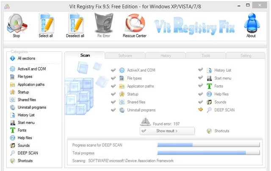Toggle Fonts checkmark in scan panel
Viewport: 271px width, 171px height.
tap(200, 86)
